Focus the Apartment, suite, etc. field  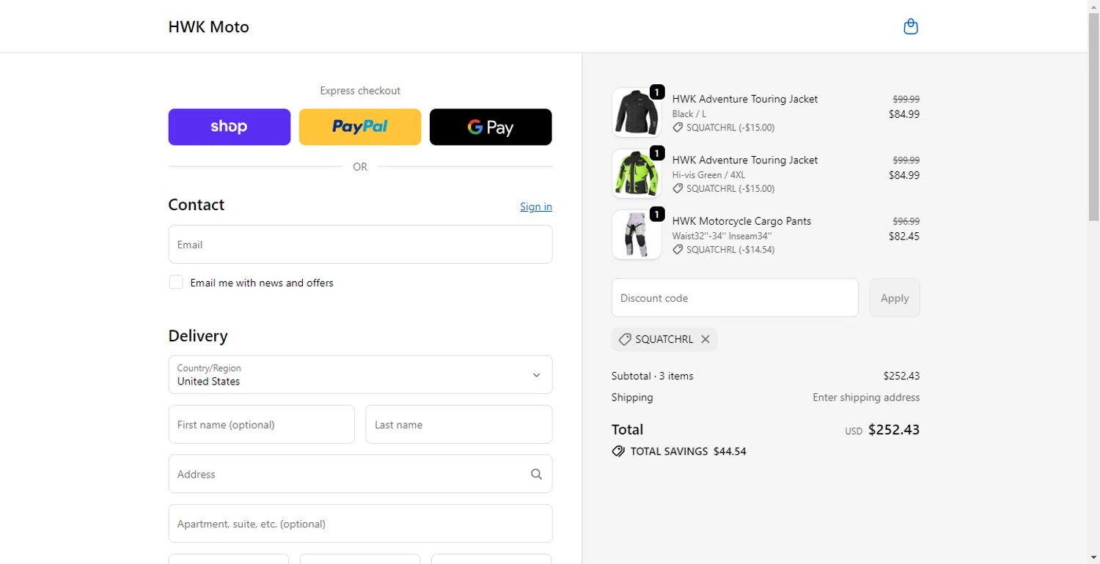pyautogui.click(x=360, y=523)
